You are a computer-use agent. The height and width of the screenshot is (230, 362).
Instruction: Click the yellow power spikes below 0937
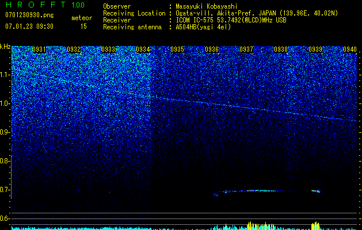click(261, 225)
